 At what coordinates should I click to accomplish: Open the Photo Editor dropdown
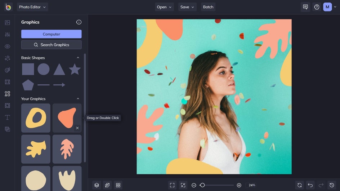[x=32, y=7]
